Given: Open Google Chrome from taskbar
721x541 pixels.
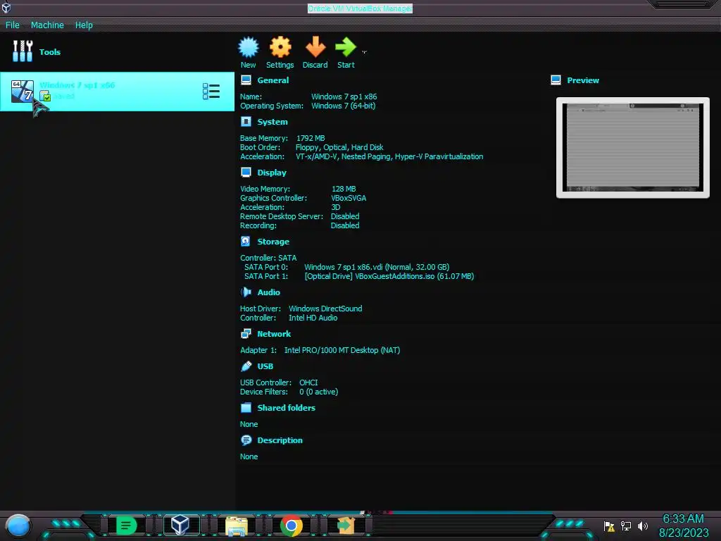Looking at the screenshot, I should [291, 526].
